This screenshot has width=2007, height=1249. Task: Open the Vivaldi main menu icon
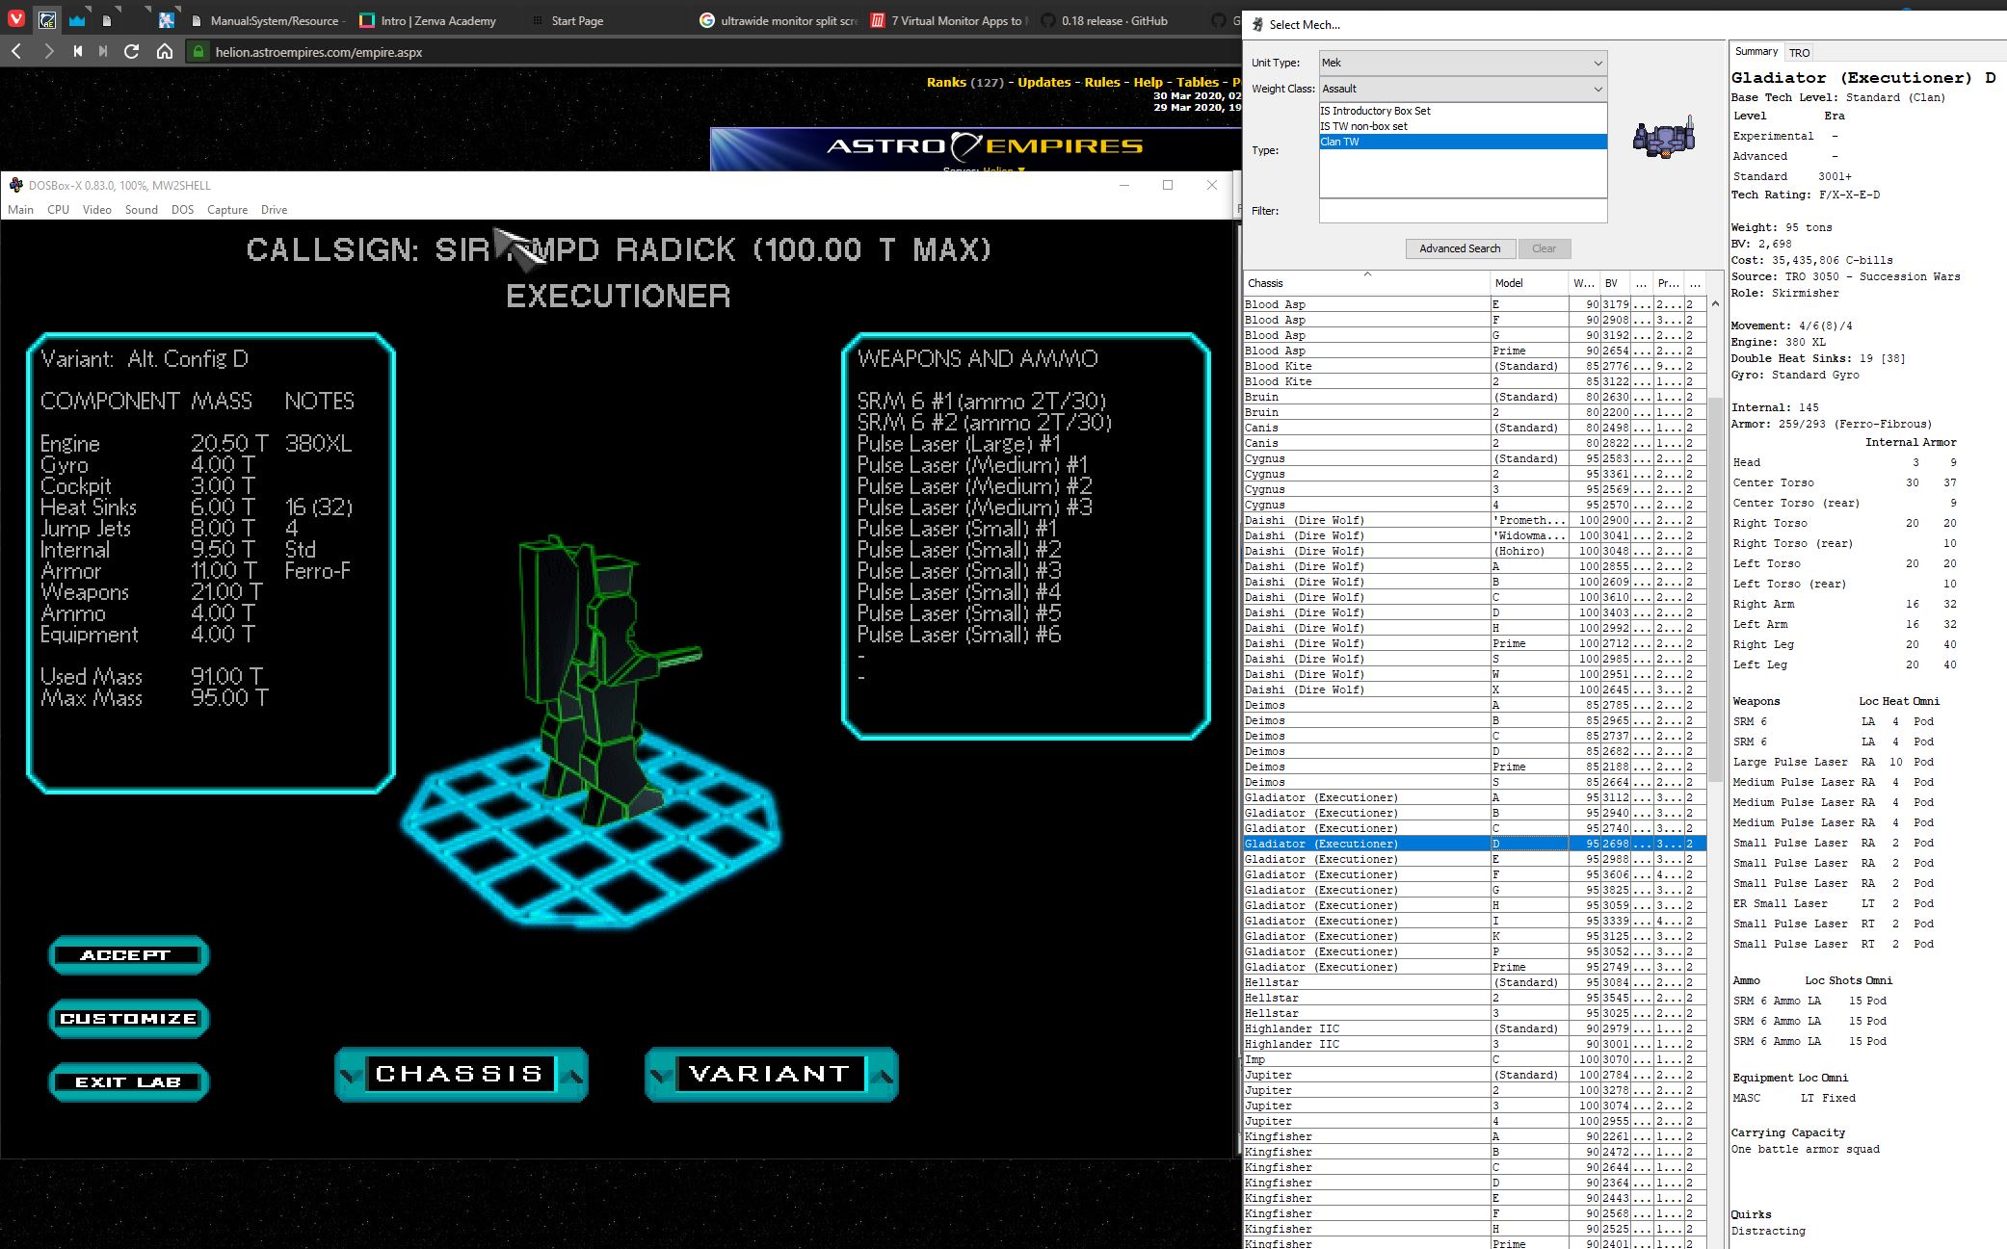point(16,19)
